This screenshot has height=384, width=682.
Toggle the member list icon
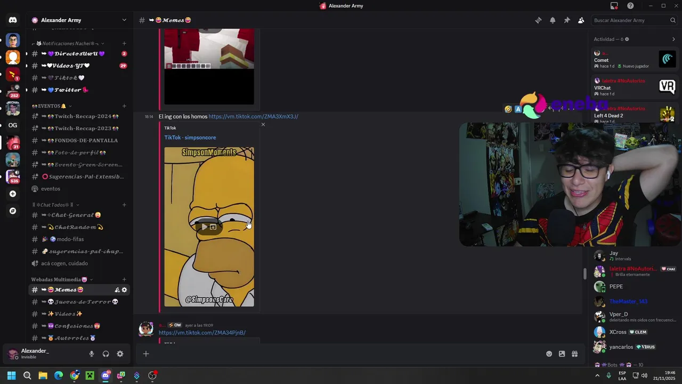click(x=581, y=20)
